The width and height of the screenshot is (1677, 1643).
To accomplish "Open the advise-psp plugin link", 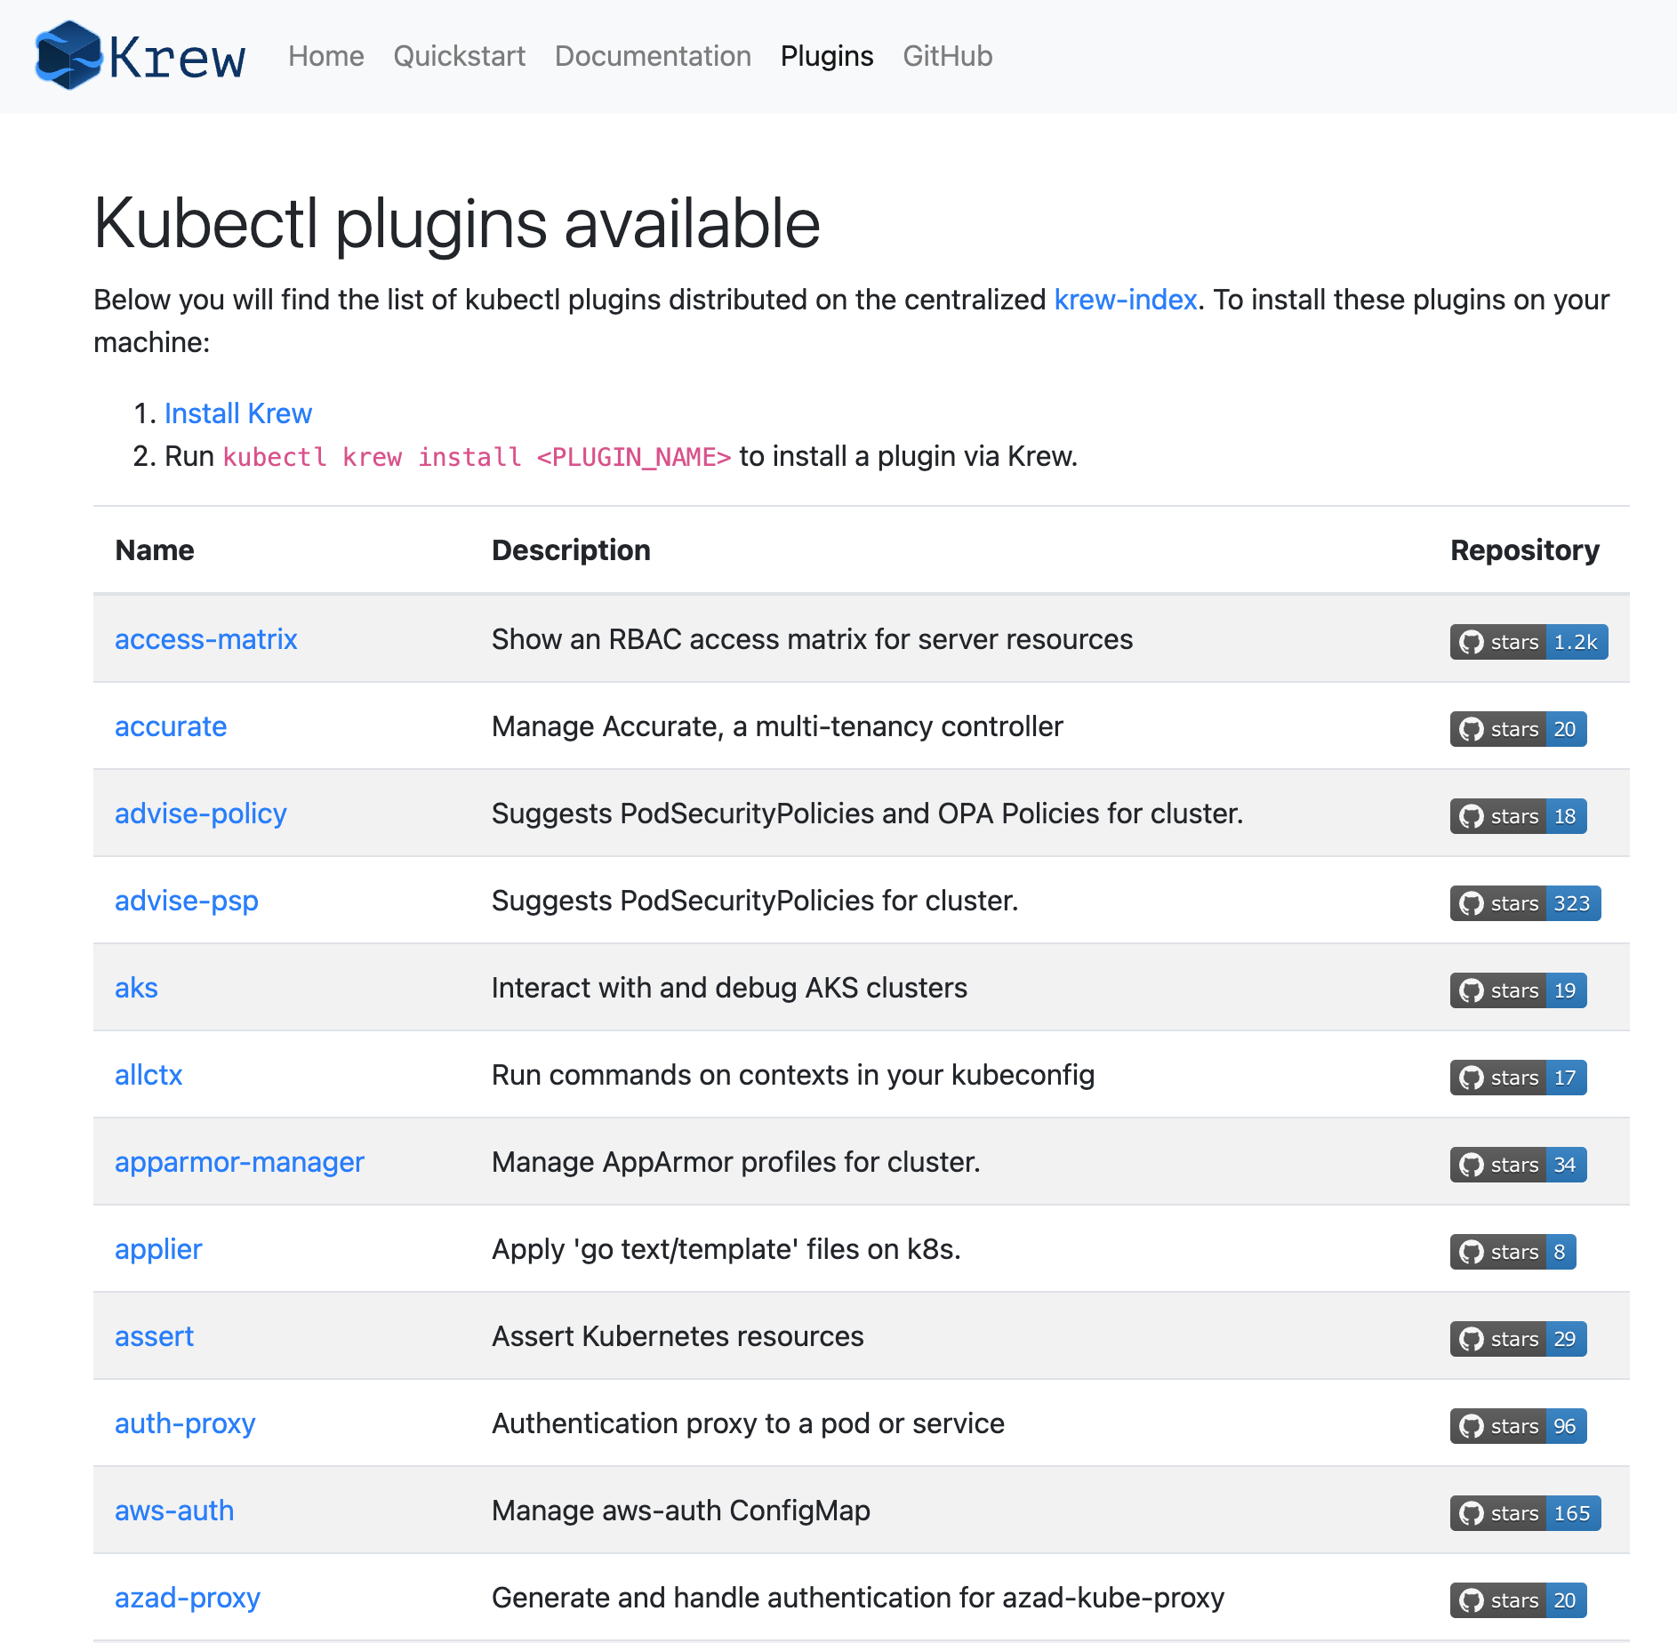I will point(187,901).
